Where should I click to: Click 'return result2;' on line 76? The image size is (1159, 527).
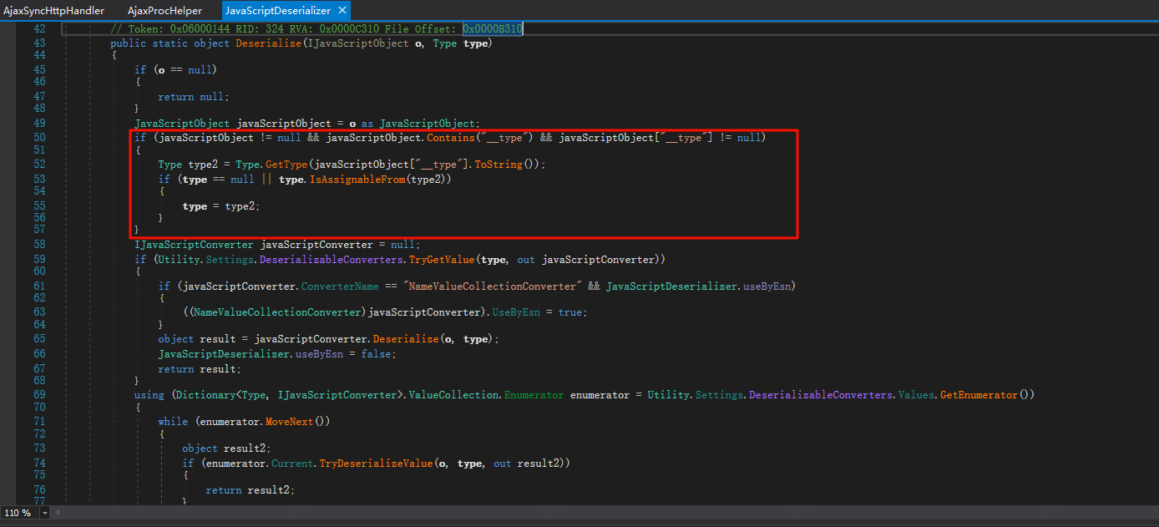pos(251,489)
